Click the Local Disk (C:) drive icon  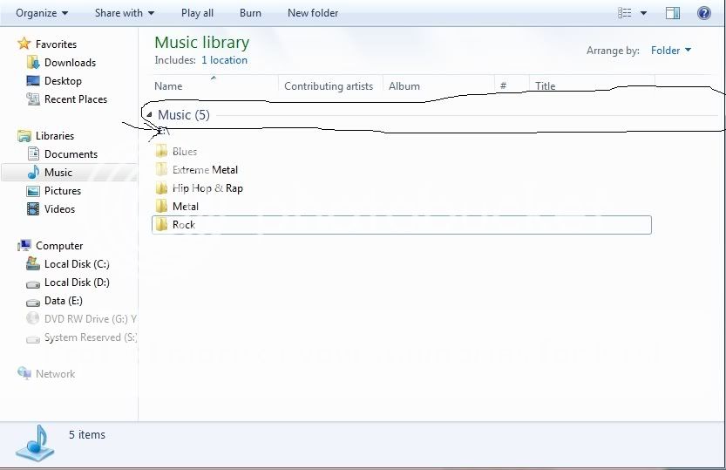[x=33, y=263]
